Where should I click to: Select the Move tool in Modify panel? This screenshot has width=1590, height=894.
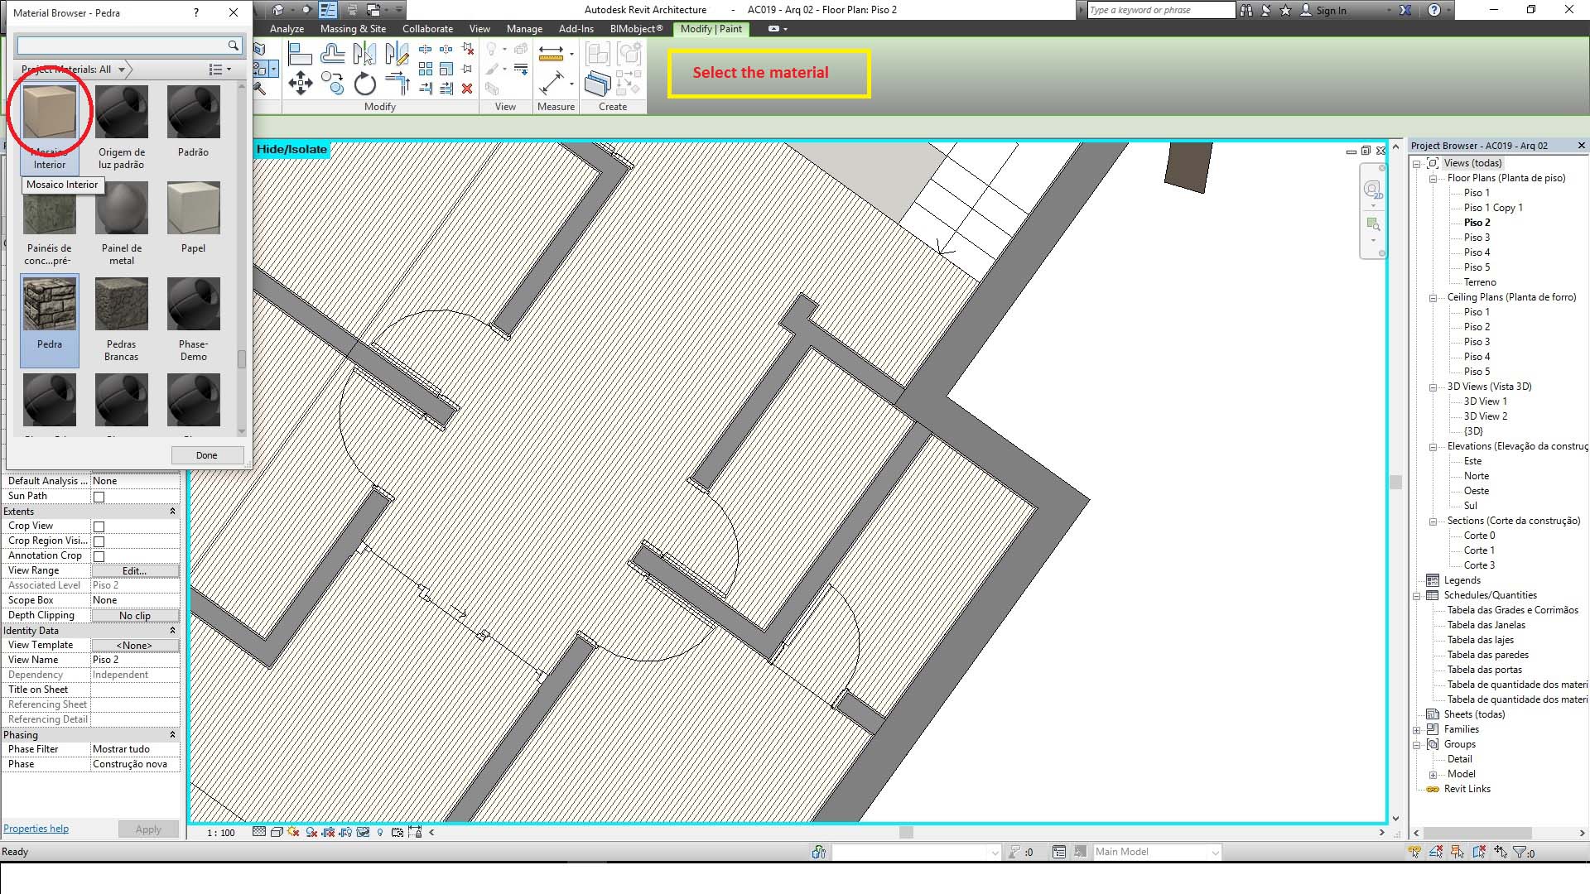300,83
